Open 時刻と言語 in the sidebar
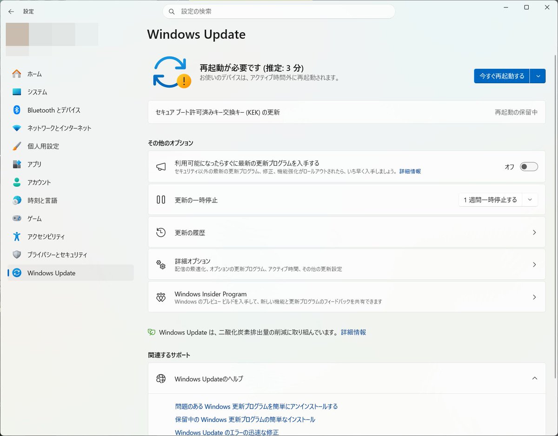This screenshot has height=436, width=558. tap(71, 201)
